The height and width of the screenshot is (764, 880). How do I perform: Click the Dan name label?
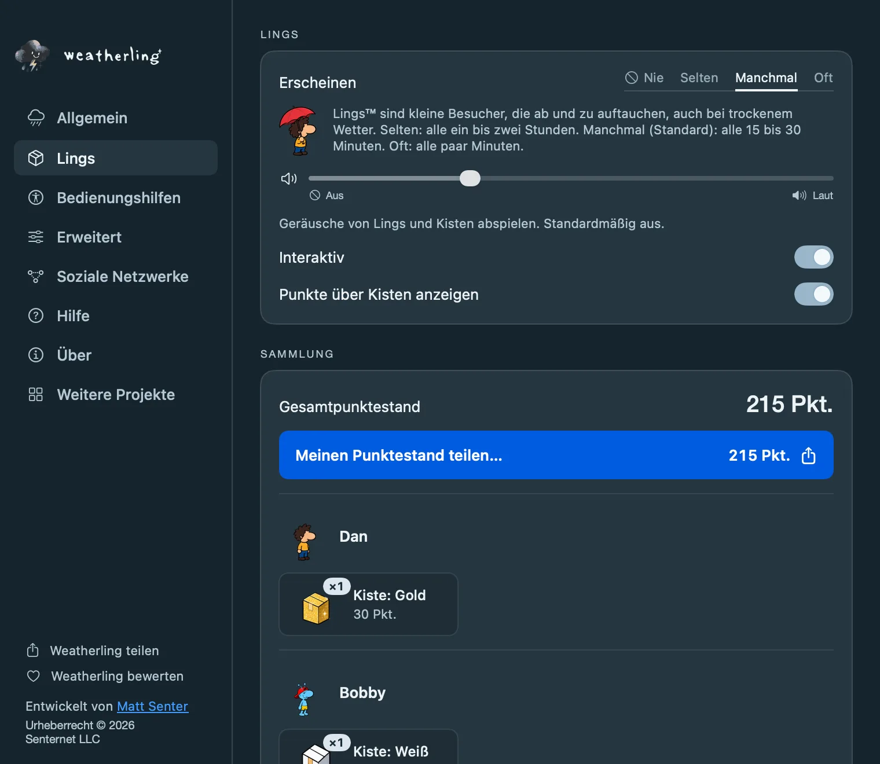coord(353,537)
